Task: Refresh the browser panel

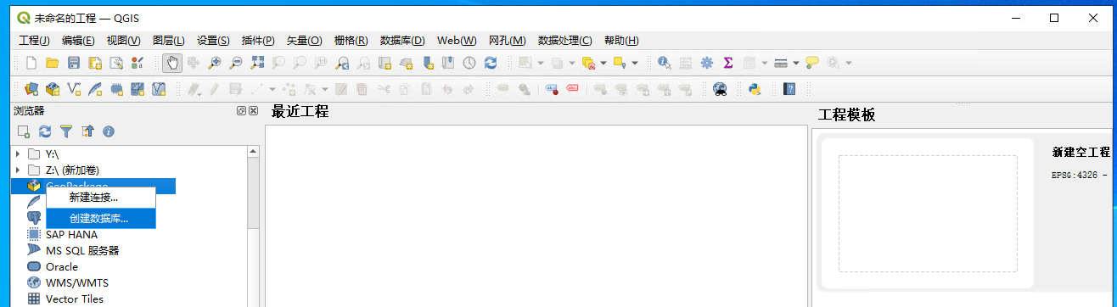Action: point(45,131)
